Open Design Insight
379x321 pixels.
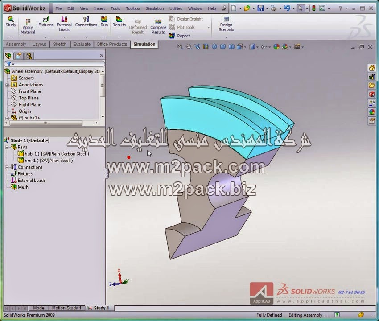click(186, 19)
